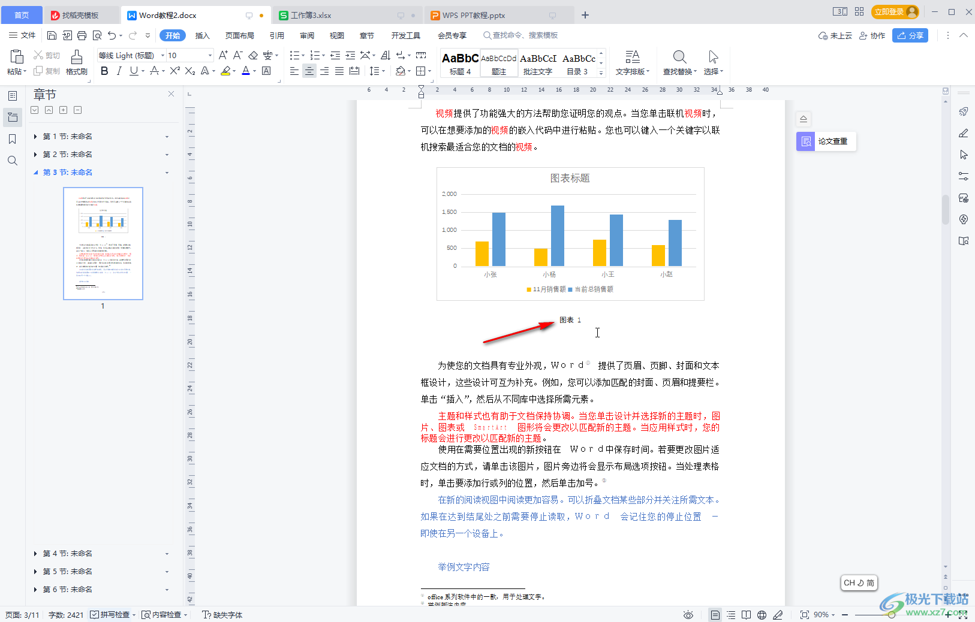Click the Save icon in quick toolbar

(x=52, y=35)
